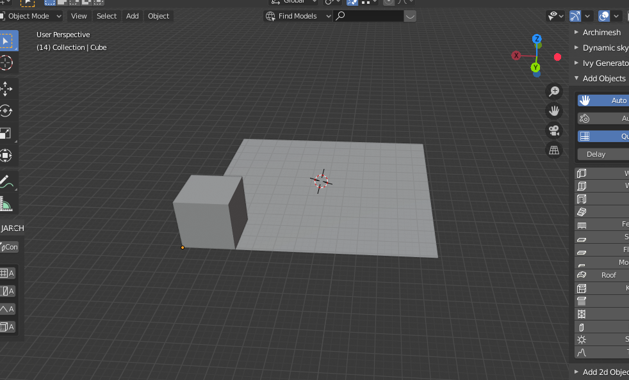This screenshot has width=629, height=380.
Task: Click the X axis gizmo ball
Action: [x=516, y=56]
